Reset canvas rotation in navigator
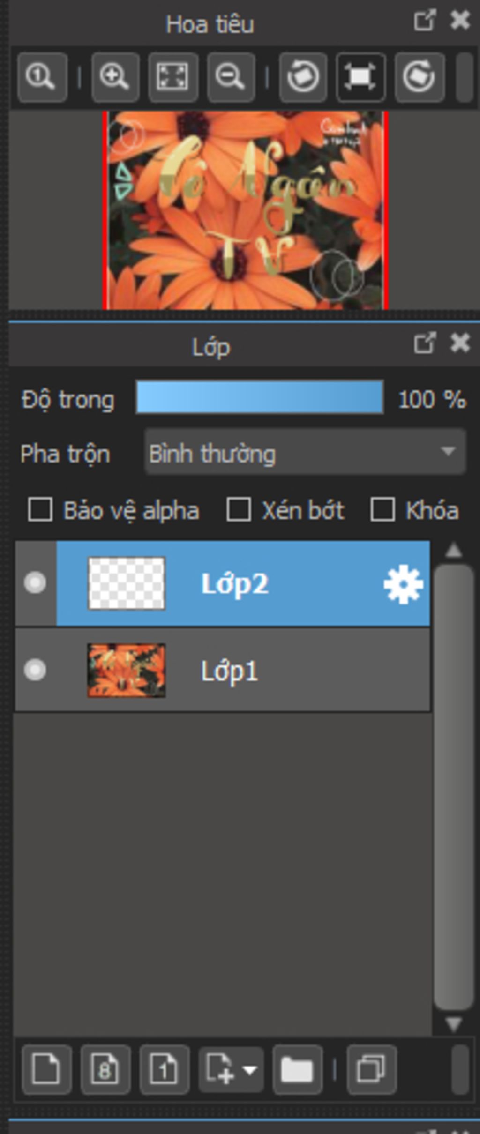This screenshot has height=1134, width=480. click(361, 77)
